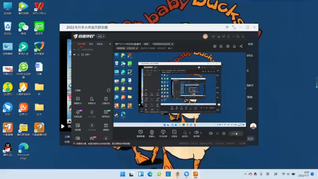
Task: Expand speaker options arrow
Action: (201, 133)
